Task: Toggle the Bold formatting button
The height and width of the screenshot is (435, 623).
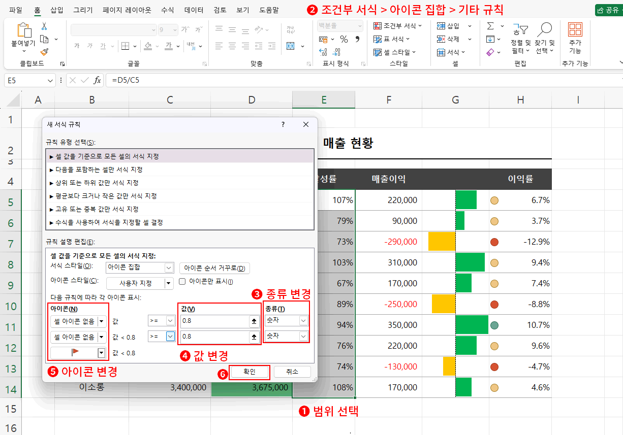Action: [77, 46]
